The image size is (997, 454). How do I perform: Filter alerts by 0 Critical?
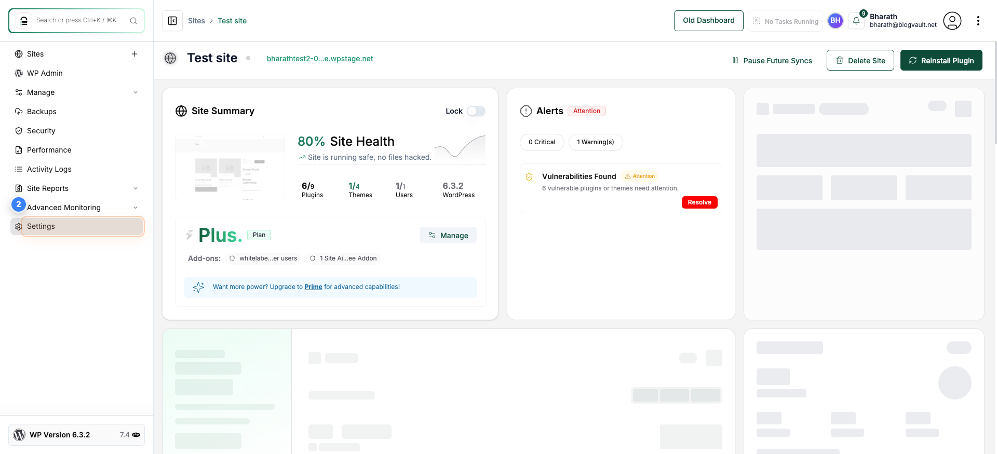pos(542,142)
